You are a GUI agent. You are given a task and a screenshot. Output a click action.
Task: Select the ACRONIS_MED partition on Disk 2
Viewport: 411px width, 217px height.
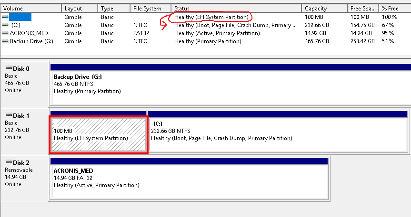190,182
